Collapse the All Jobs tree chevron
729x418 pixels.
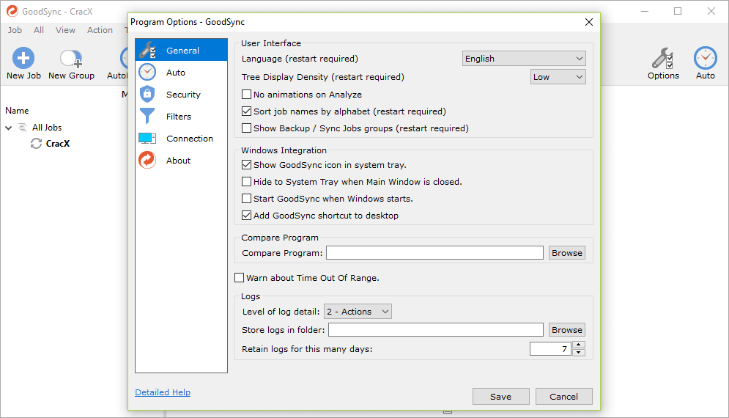[8, 128]
